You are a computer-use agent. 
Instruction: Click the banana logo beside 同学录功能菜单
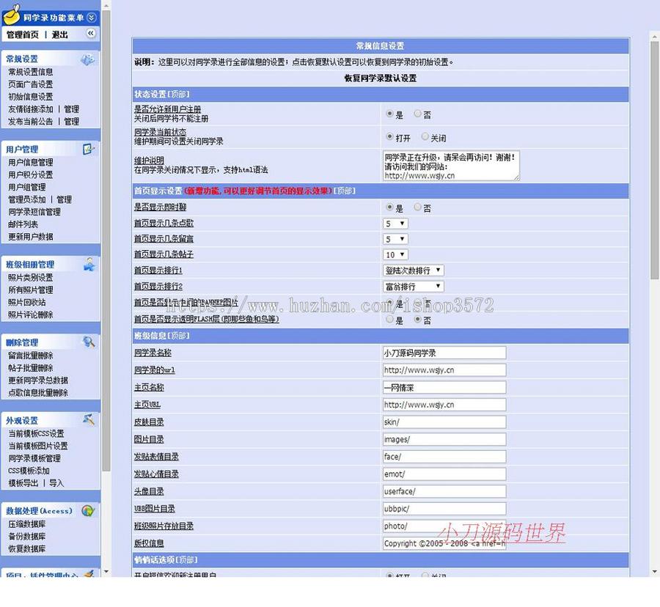point(10,15)
